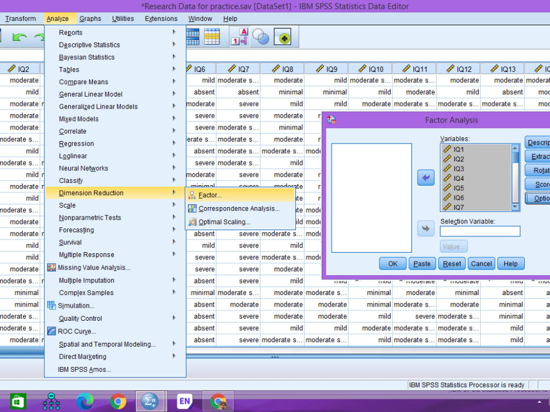Open the Chrome profile window on the taskbar
The width and height of the screenshot is (550, 412).
pyautogui.click(x=218, y=402)
